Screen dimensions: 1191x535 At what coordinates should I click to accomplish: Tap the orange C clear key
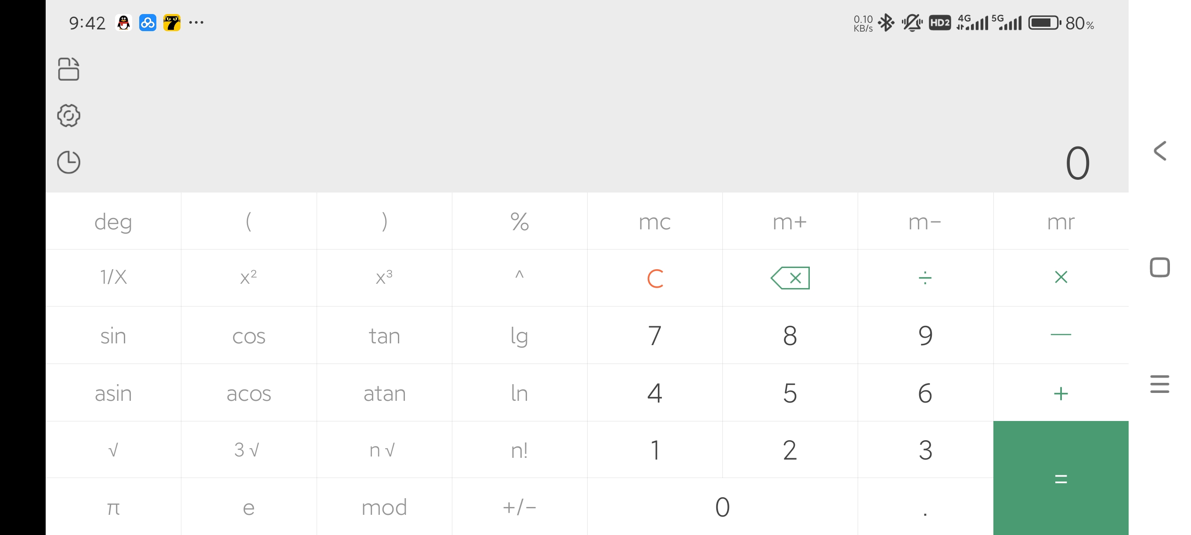click(655, 278)
